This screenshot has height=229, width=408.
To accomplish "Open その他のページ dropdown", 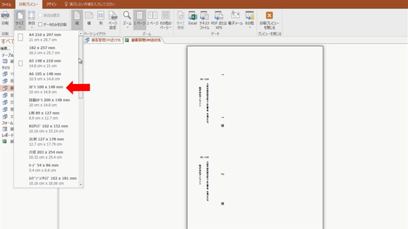I will pyautogui.click(x=166, y=20).
